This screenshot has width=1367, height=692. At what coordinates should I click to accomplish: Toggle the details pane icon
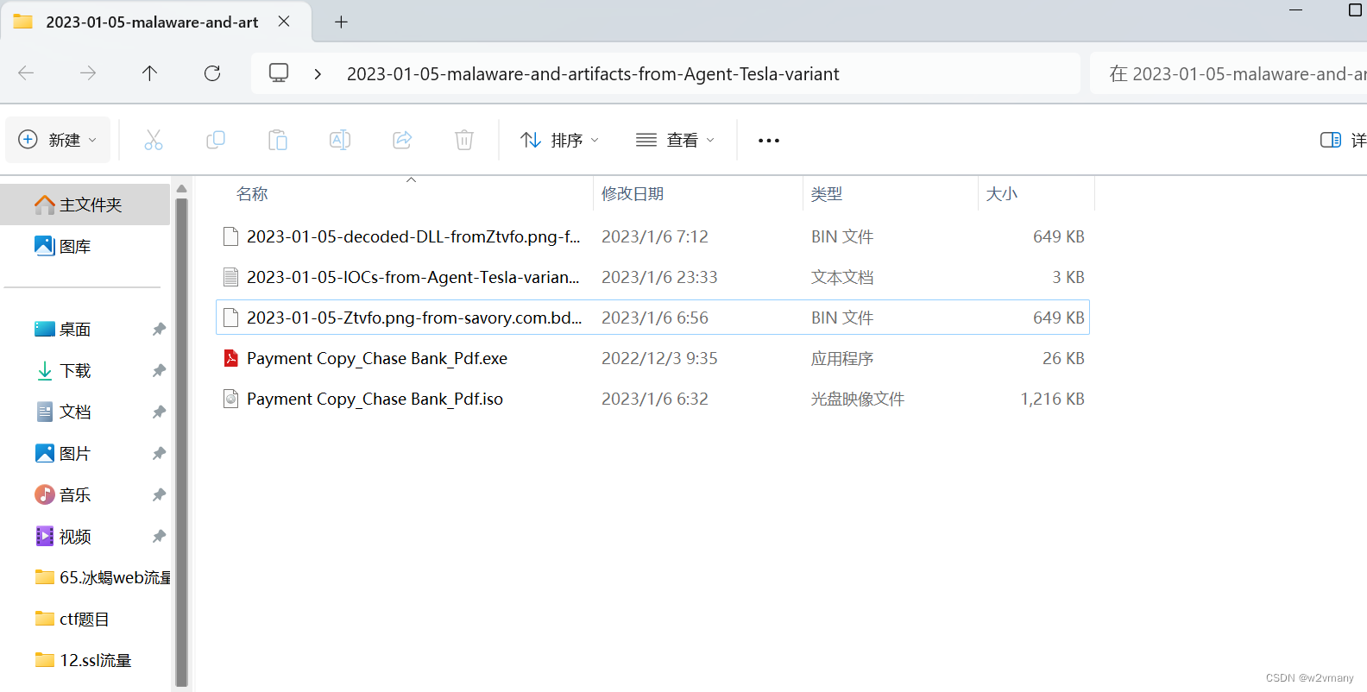tap(1331, 140)
